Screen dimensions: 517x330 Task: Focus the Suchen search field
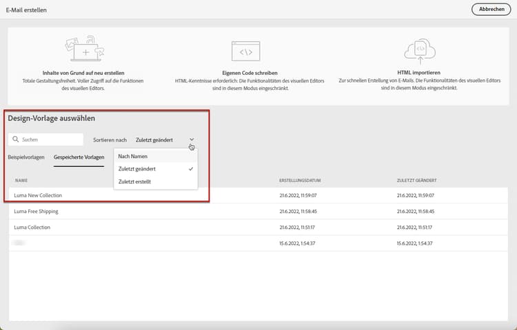pos(45,140)
